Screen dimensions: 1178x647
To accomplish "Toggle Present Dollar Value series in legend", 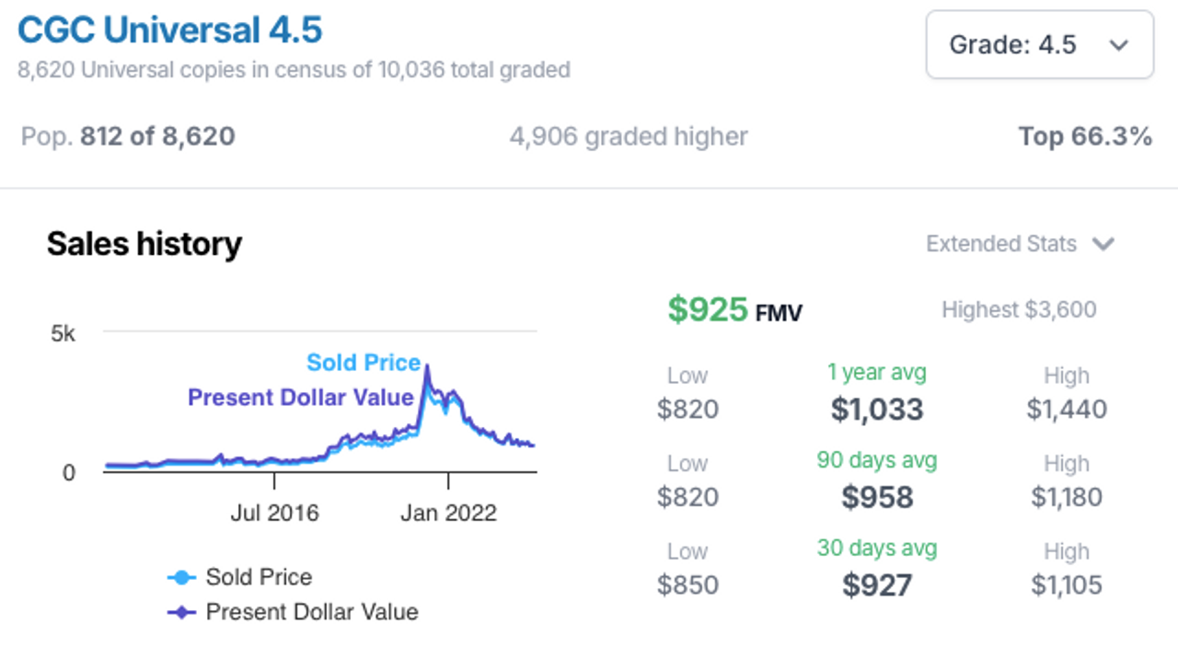I will 293,612.
